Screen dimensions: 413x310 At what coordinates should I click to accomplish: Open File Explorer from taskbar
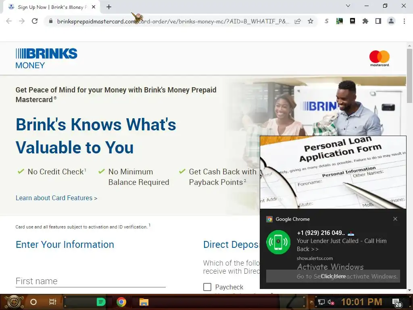pos(144,302)
